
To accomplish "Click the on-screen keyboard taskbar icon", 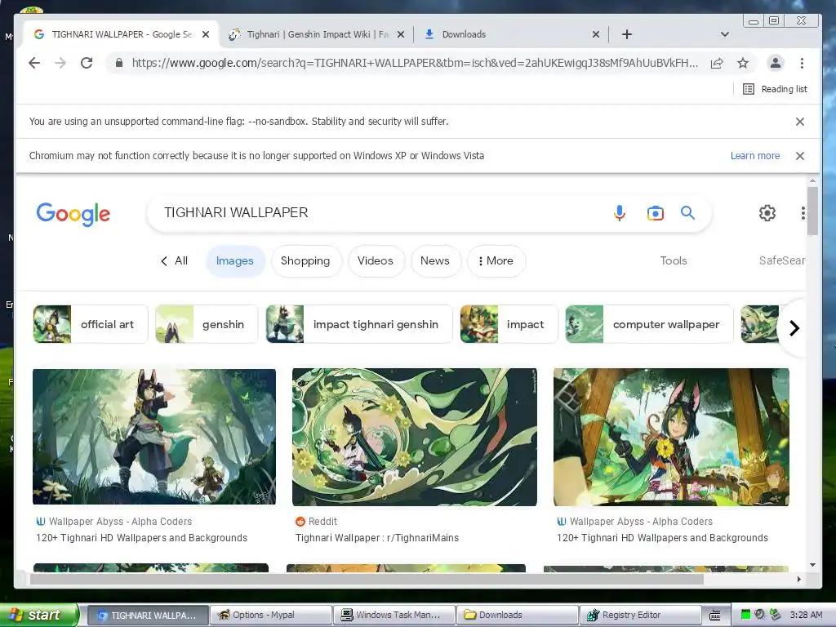I will click(715, 616).
